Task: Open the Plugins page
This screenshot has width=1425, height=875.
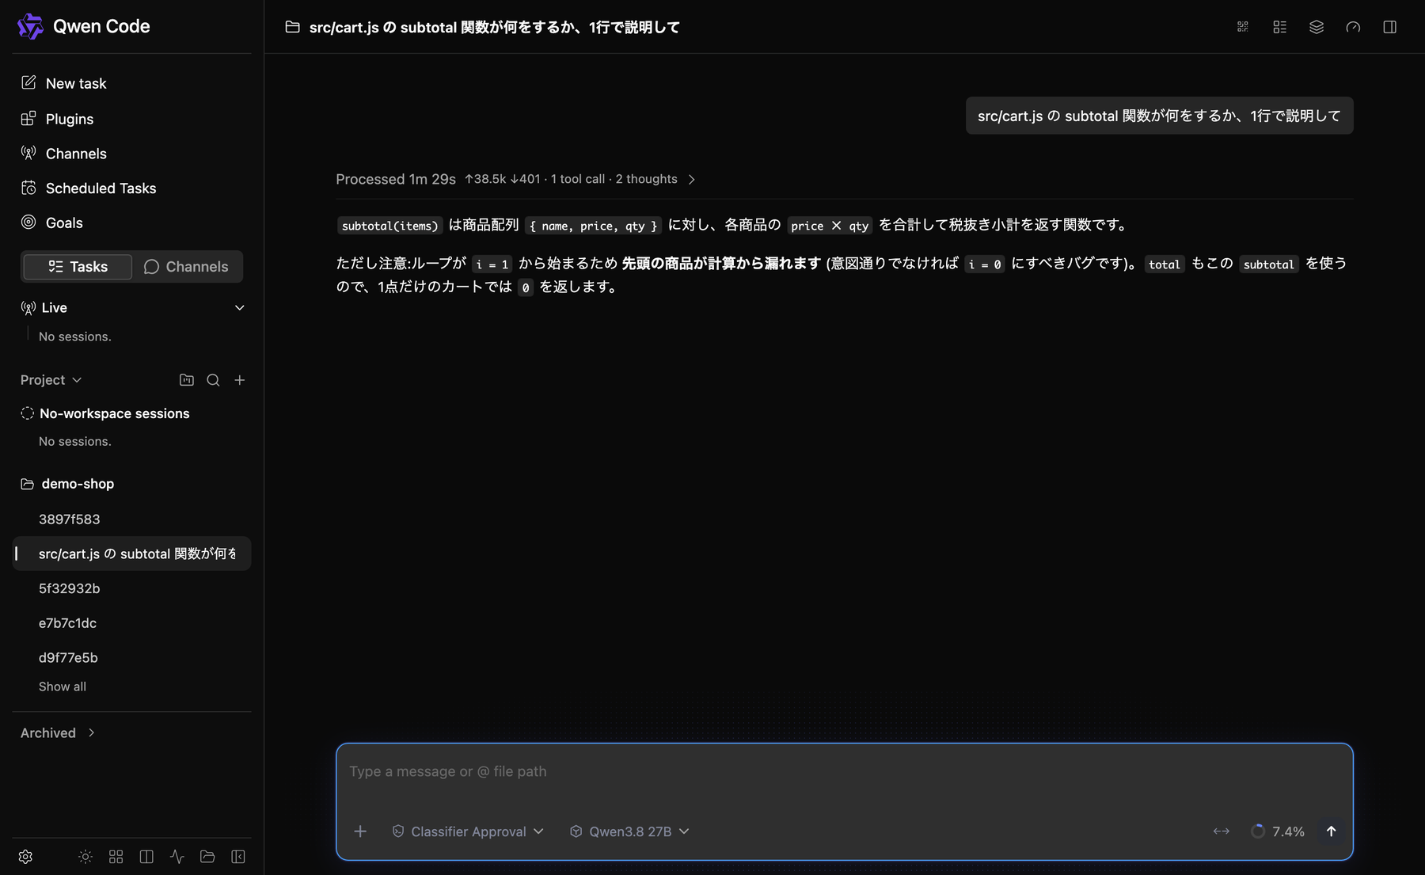Action: (x=57, y=119)
